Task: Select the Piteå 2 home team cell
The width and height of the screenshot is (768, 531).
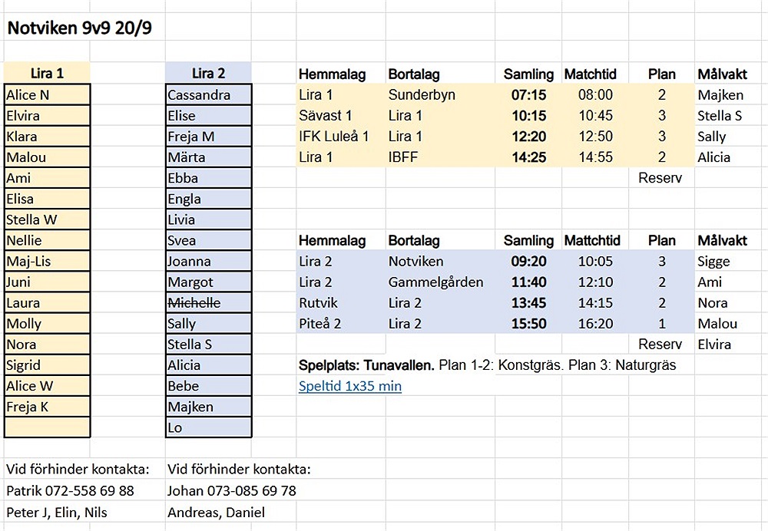Action: [319, 324]
